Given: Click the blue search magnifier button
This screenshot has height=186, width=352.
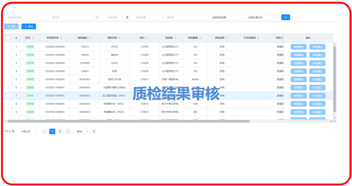Looking at the screenshot, I should tap(285, 17).
